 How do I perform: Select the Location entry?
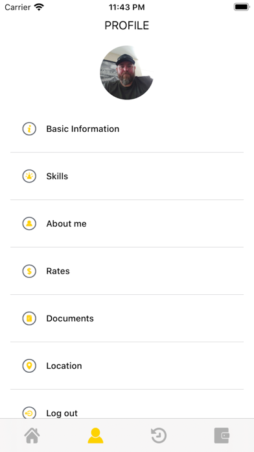(127, 366)
